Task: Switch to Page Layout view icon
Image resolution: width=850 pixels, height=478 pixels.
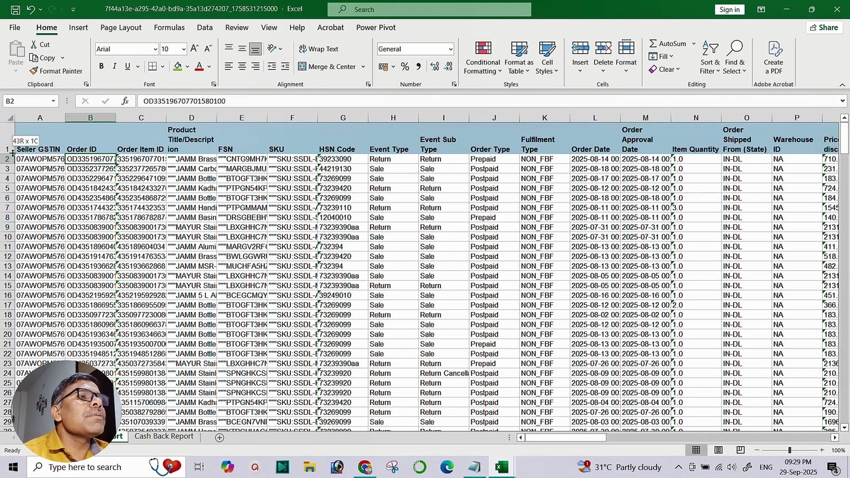Action: click(x=718, y=450)
